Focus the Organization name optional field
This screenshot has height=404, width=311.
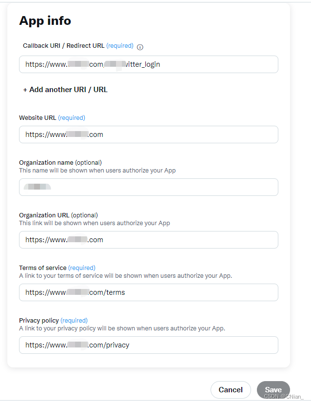pyautogui.click(x=148, y=187)
